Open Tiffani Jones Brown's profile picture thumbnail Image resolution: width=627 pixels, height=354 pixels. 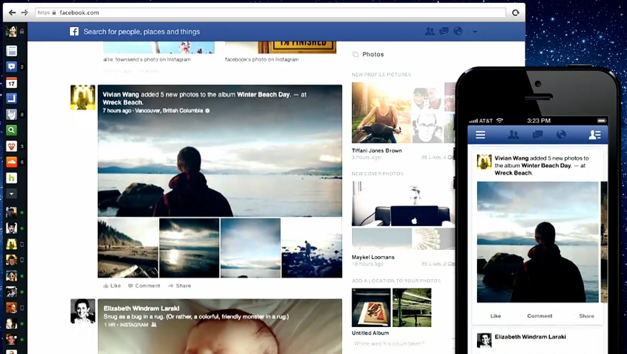click(381, 113)
